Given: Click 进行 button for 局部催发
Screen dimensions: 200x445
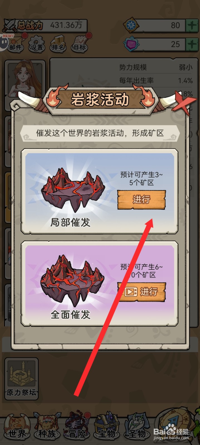Looking at the screenshot, I should pos(142,199).
